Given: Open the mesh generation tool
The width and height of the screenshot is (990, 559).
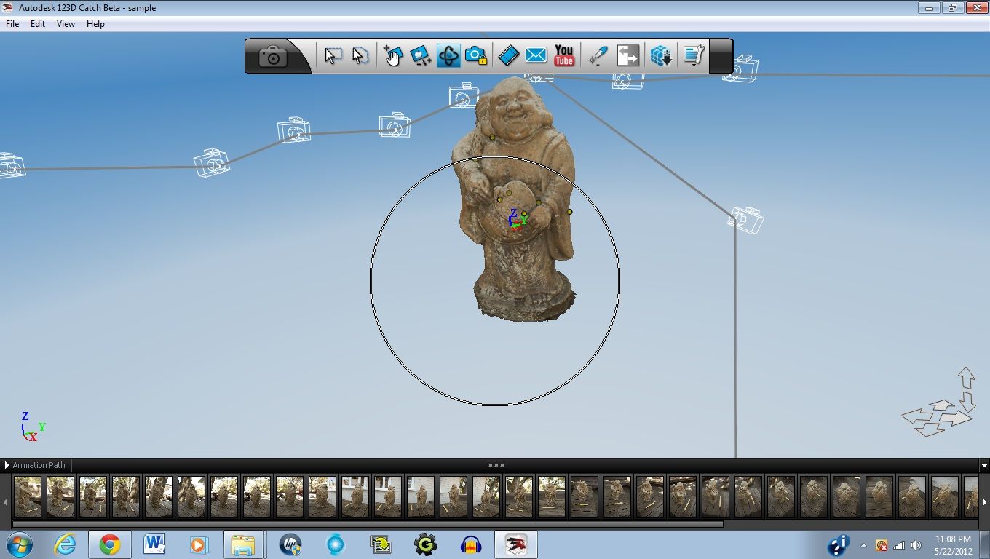Looking at the screenshot, I should coord(660,55).
